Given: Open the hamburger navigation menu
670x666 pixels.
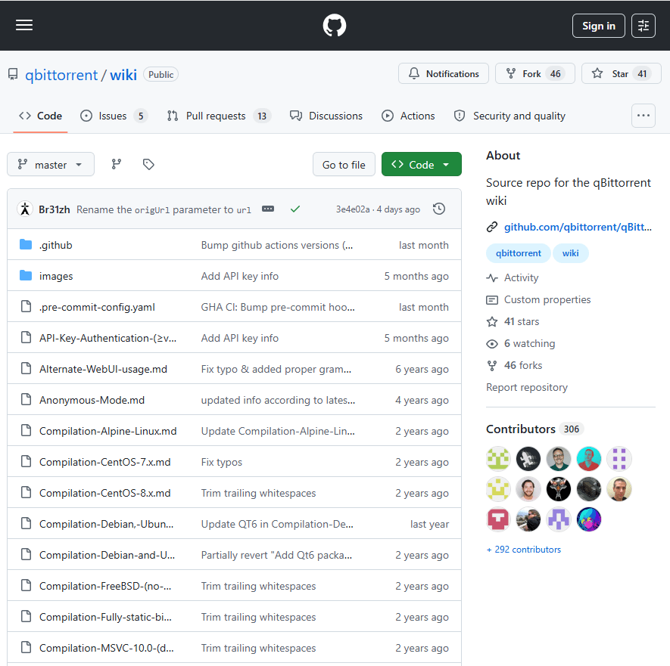Looking at the screenshot, I should [24, 25].
